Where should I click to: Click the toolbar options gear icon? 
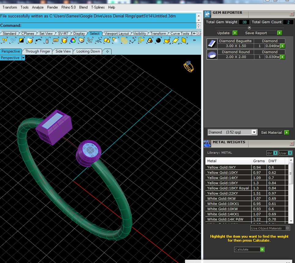pyautogui.click(x=199, y=33)
